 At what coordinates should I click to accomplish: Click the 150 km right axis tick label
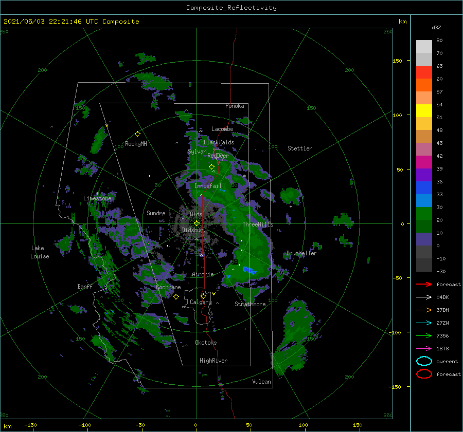(x=397, y=61)
